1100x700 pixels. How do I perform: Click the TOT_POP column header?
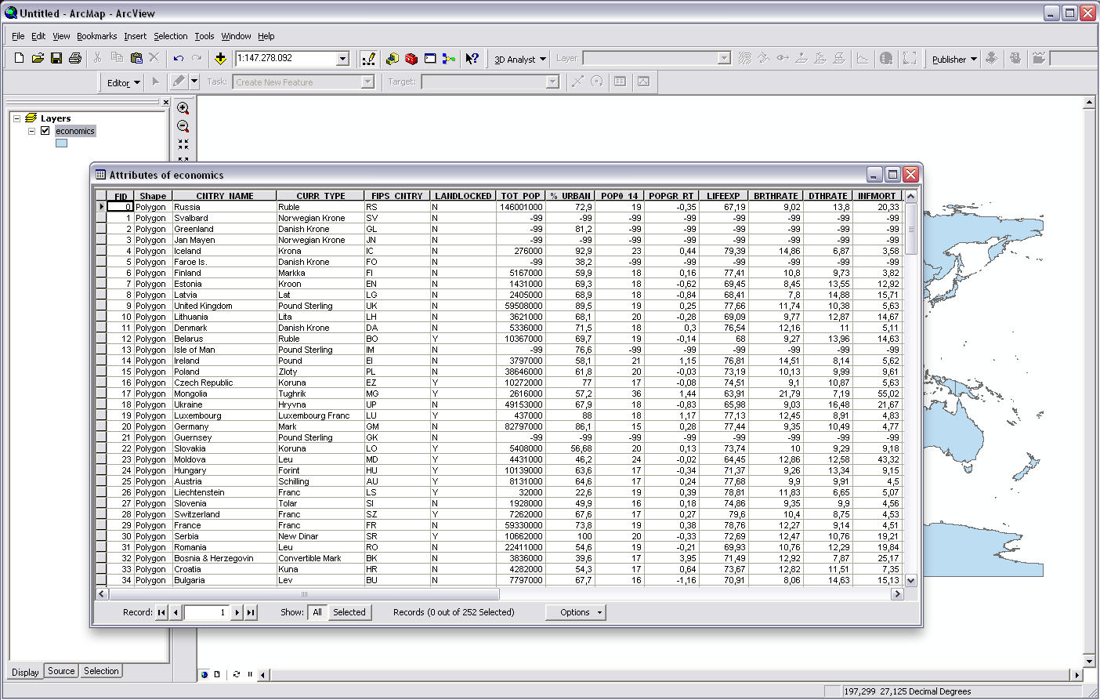click(x=520, y=196)
